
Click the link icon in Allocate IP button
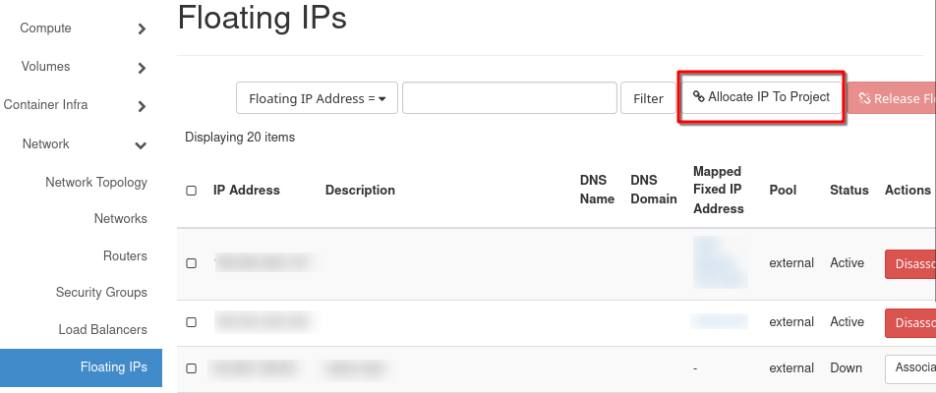pyautogui.click(x=698, y=97)
